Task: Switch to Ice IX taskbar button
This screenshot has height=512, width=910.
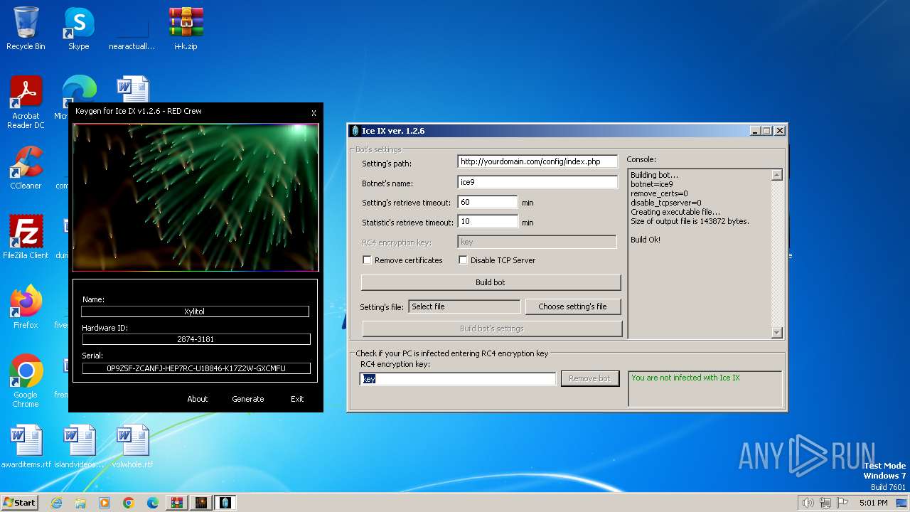Action: [x=225, y=503]
